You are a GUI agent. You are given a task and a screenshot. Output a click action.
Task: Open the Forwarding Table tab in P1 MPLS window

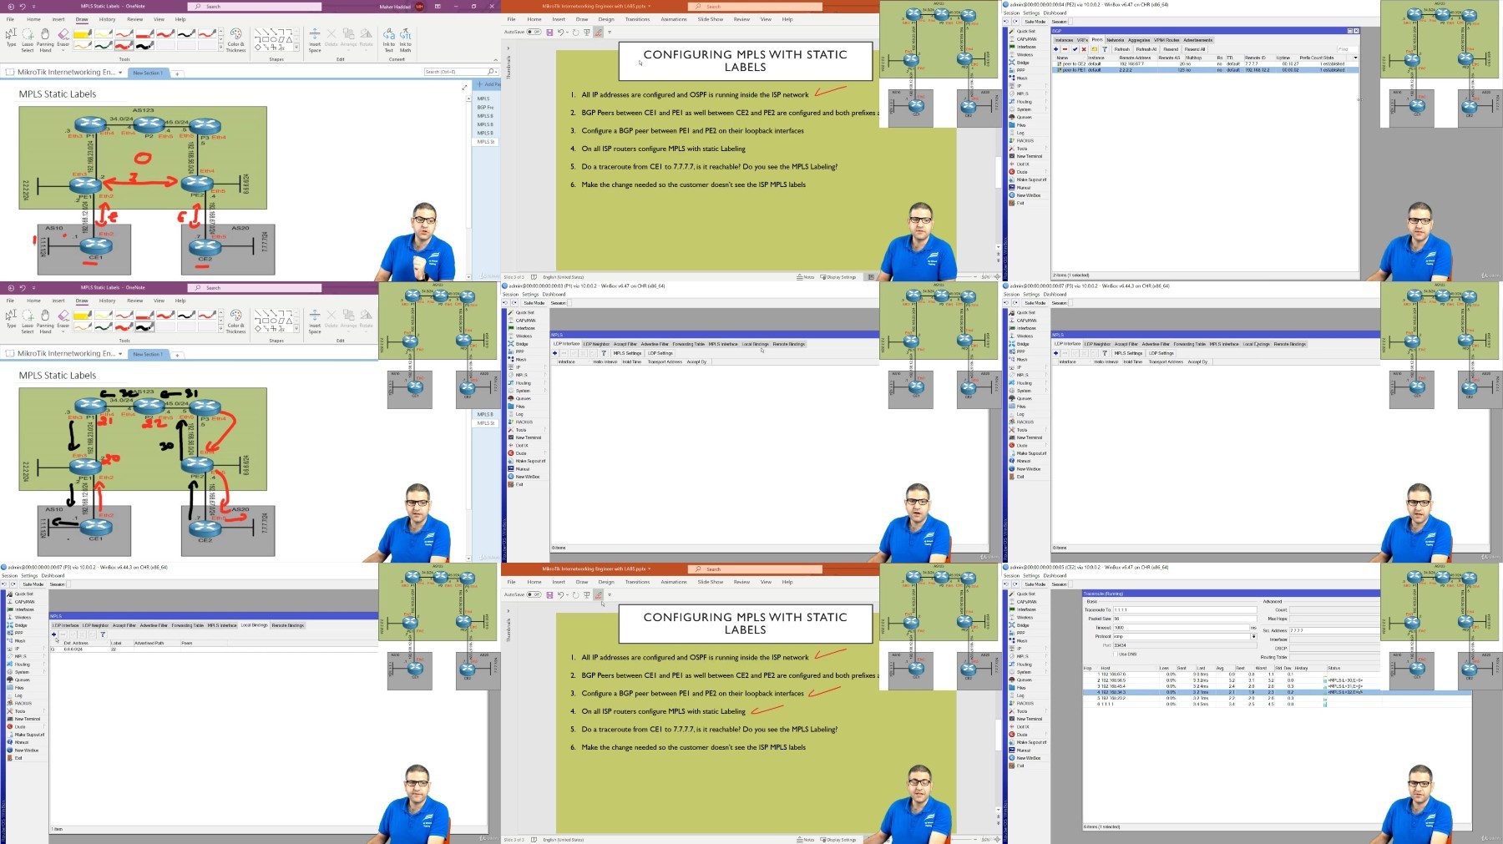(x=689, y=344)
